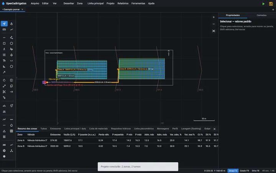Toggle Orto F8 orthogonal mode
Image resolution: width=276 pixels, height=173 pixels.
point(255,171)
